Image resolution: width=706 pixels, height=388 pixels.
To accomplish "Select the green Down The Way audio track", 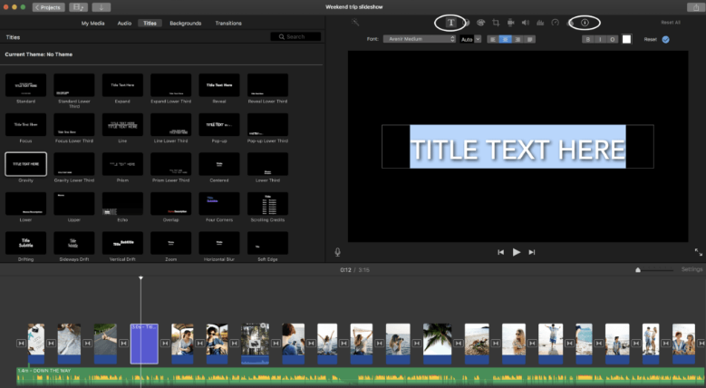I will [x=360, y=376].
